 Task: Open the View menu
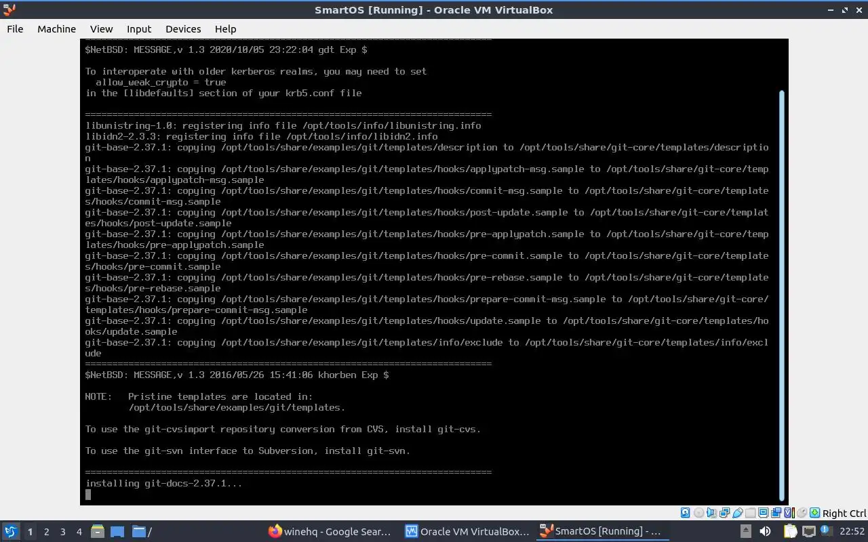[x=101, y=29]
